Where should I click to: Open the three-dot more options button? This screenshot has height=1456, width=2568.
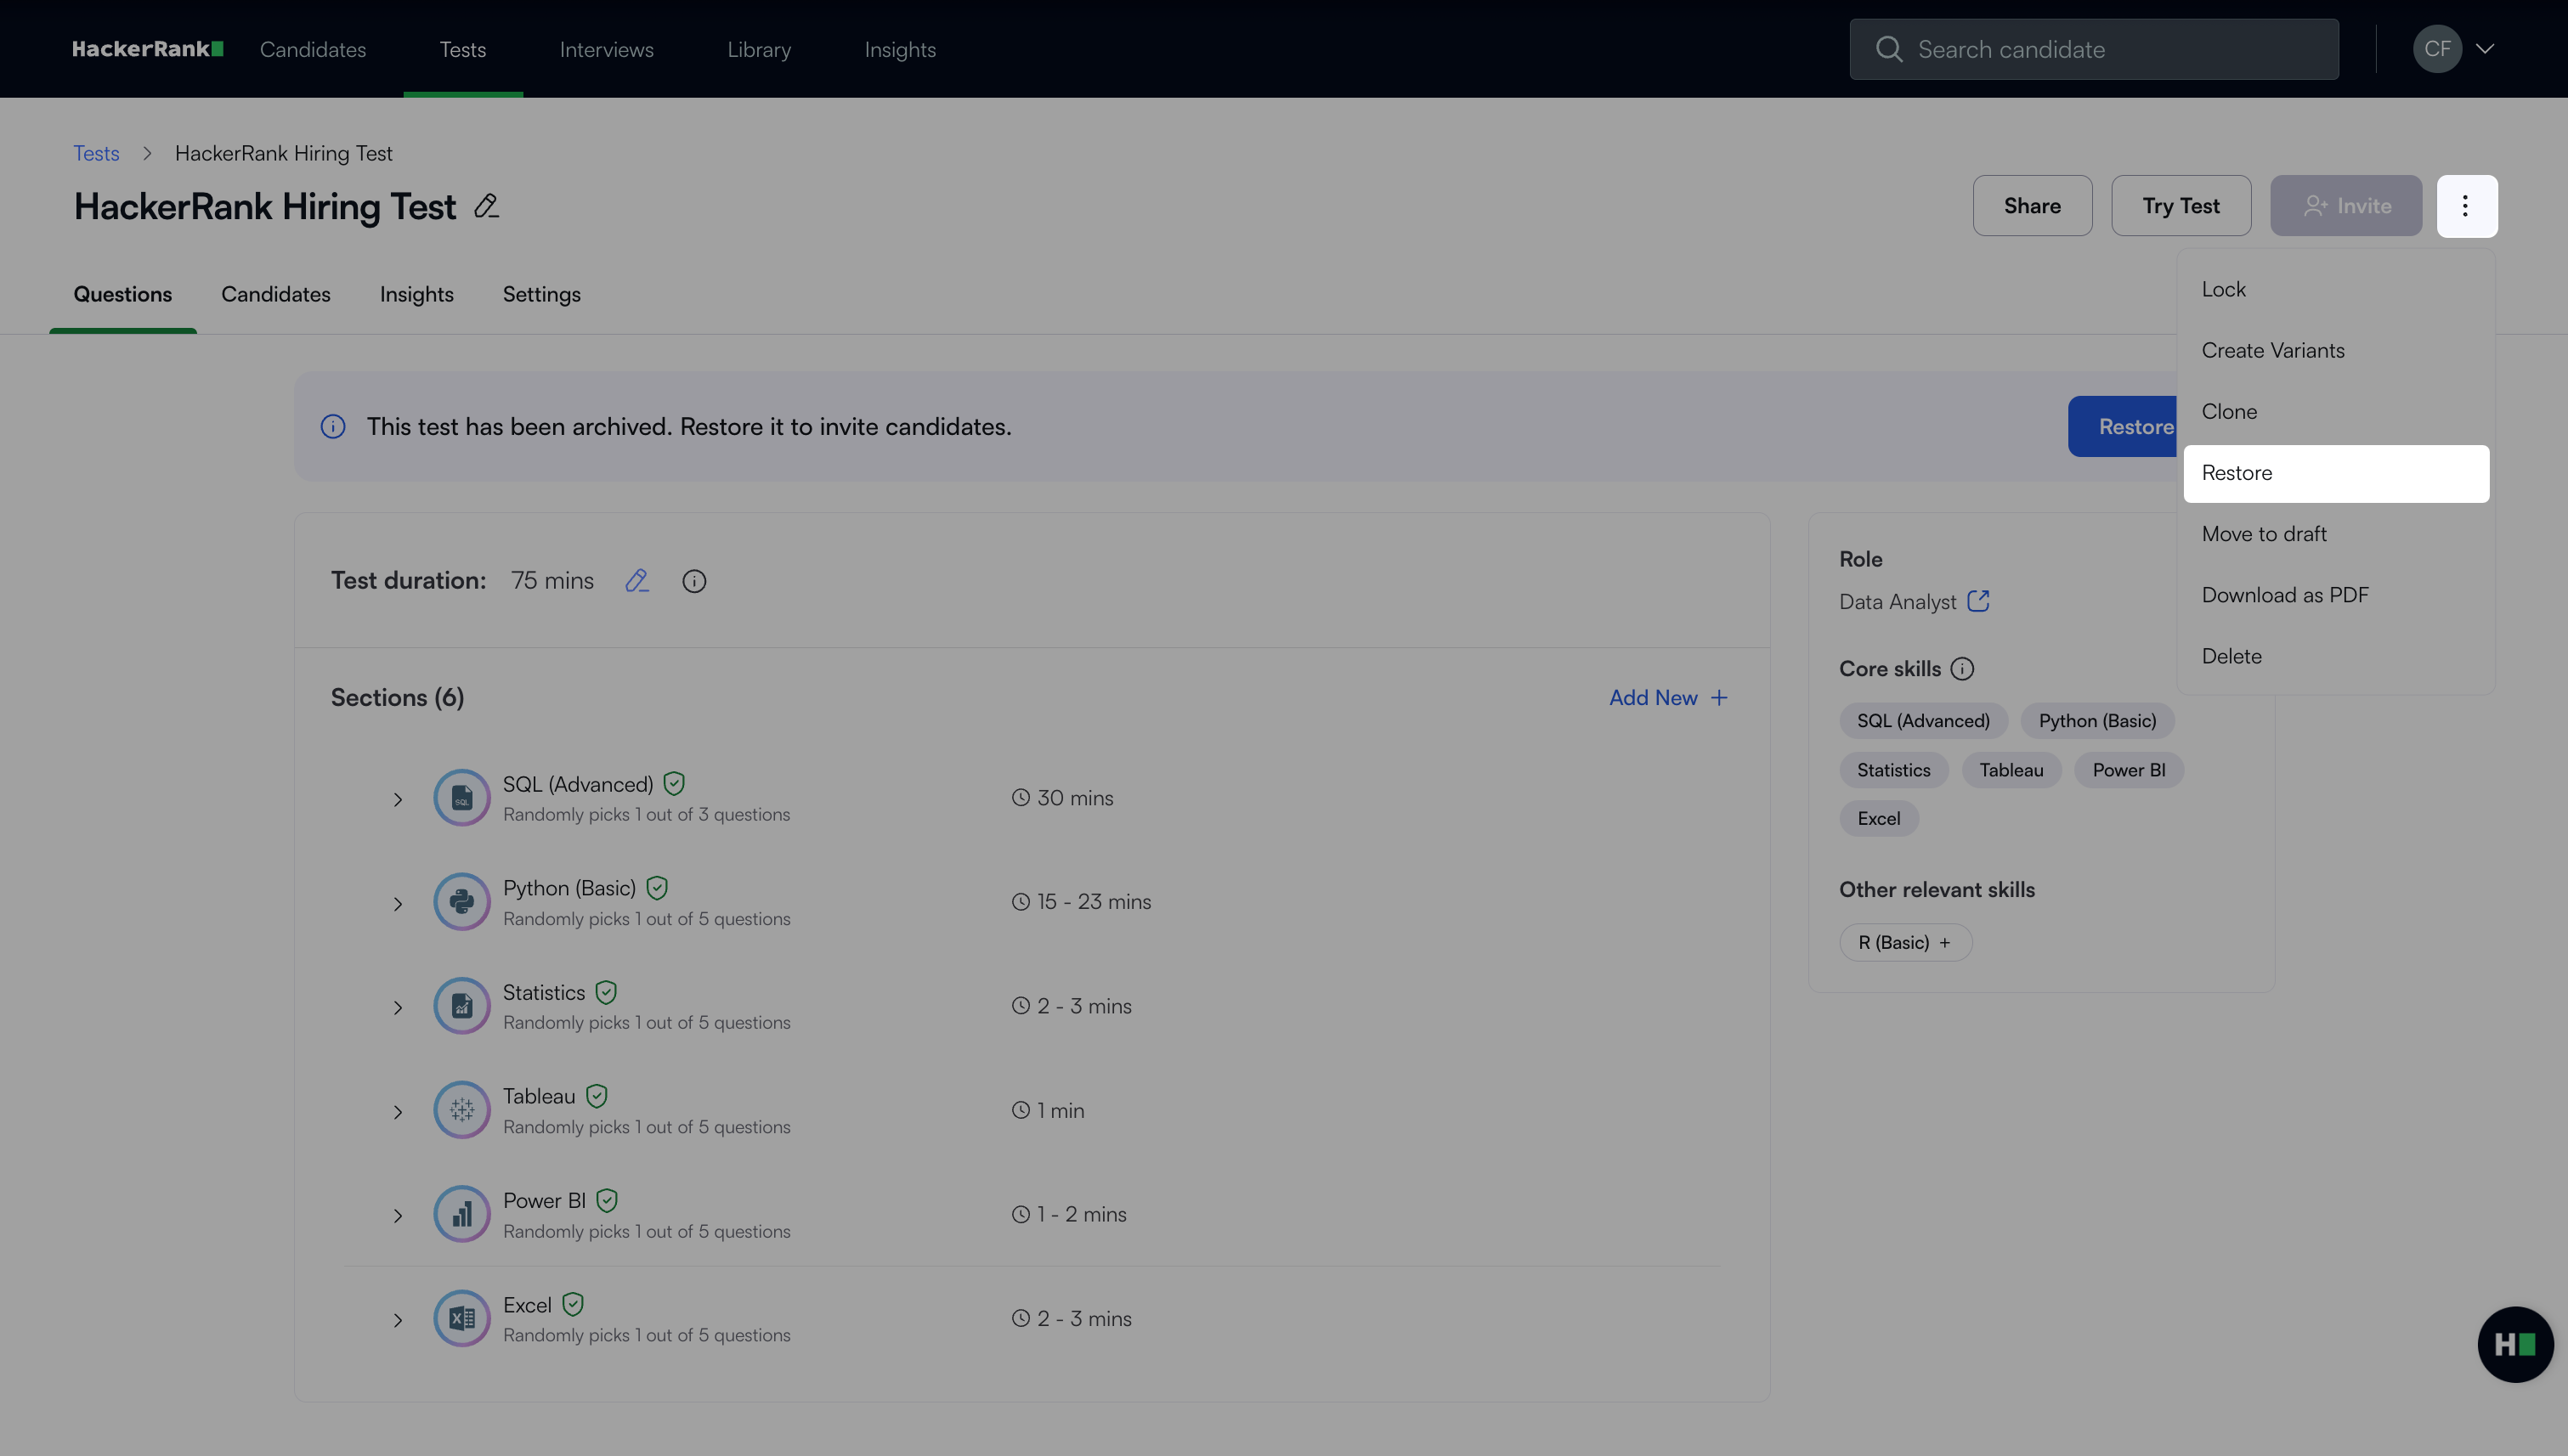[2466, 206]
